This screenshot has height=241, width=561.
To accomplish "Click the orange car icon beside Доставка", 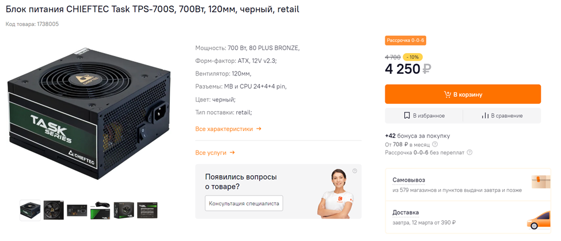I will pos(538,221).
